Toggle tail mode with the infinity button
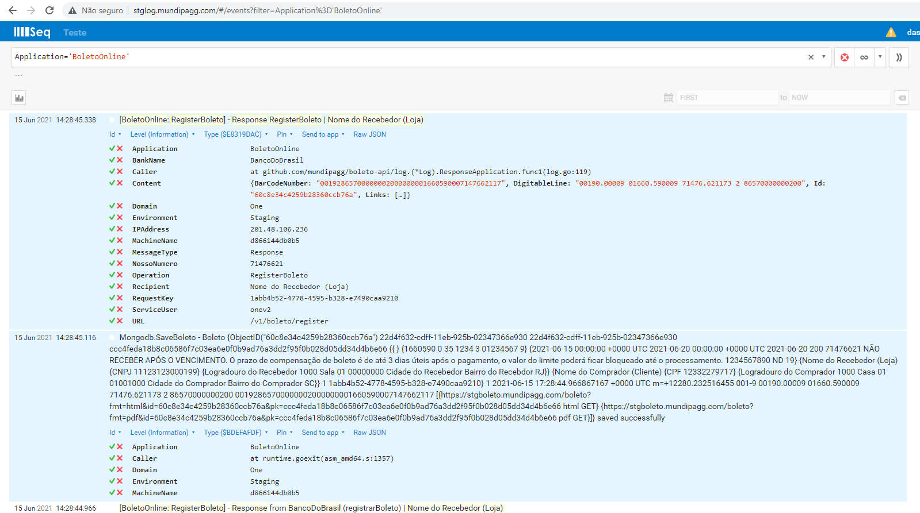 click(864, 57)
